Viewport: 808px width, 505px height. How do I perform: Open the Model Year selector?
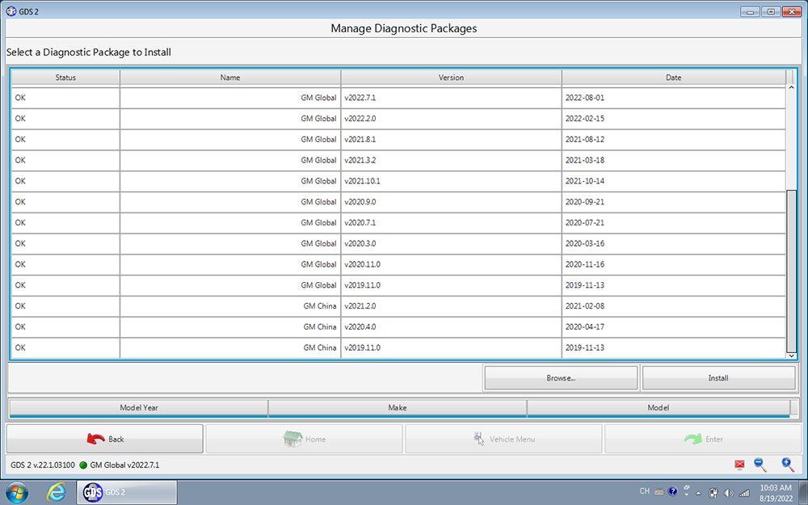tap(138, 407)
